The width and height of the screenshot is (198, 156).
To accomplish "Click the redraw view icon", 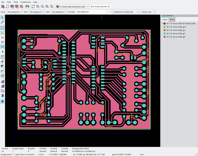I will tap(33, 6).
